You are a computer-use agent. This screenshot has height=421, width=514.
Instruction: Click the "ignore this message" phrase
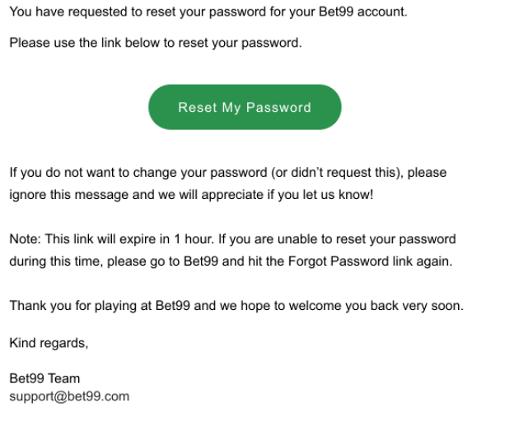point(65,196)
